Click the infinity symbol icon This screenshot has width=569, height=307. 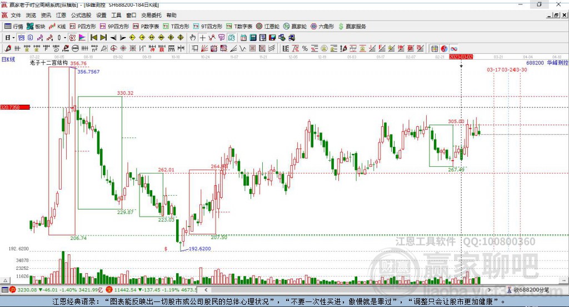(454, 49)
